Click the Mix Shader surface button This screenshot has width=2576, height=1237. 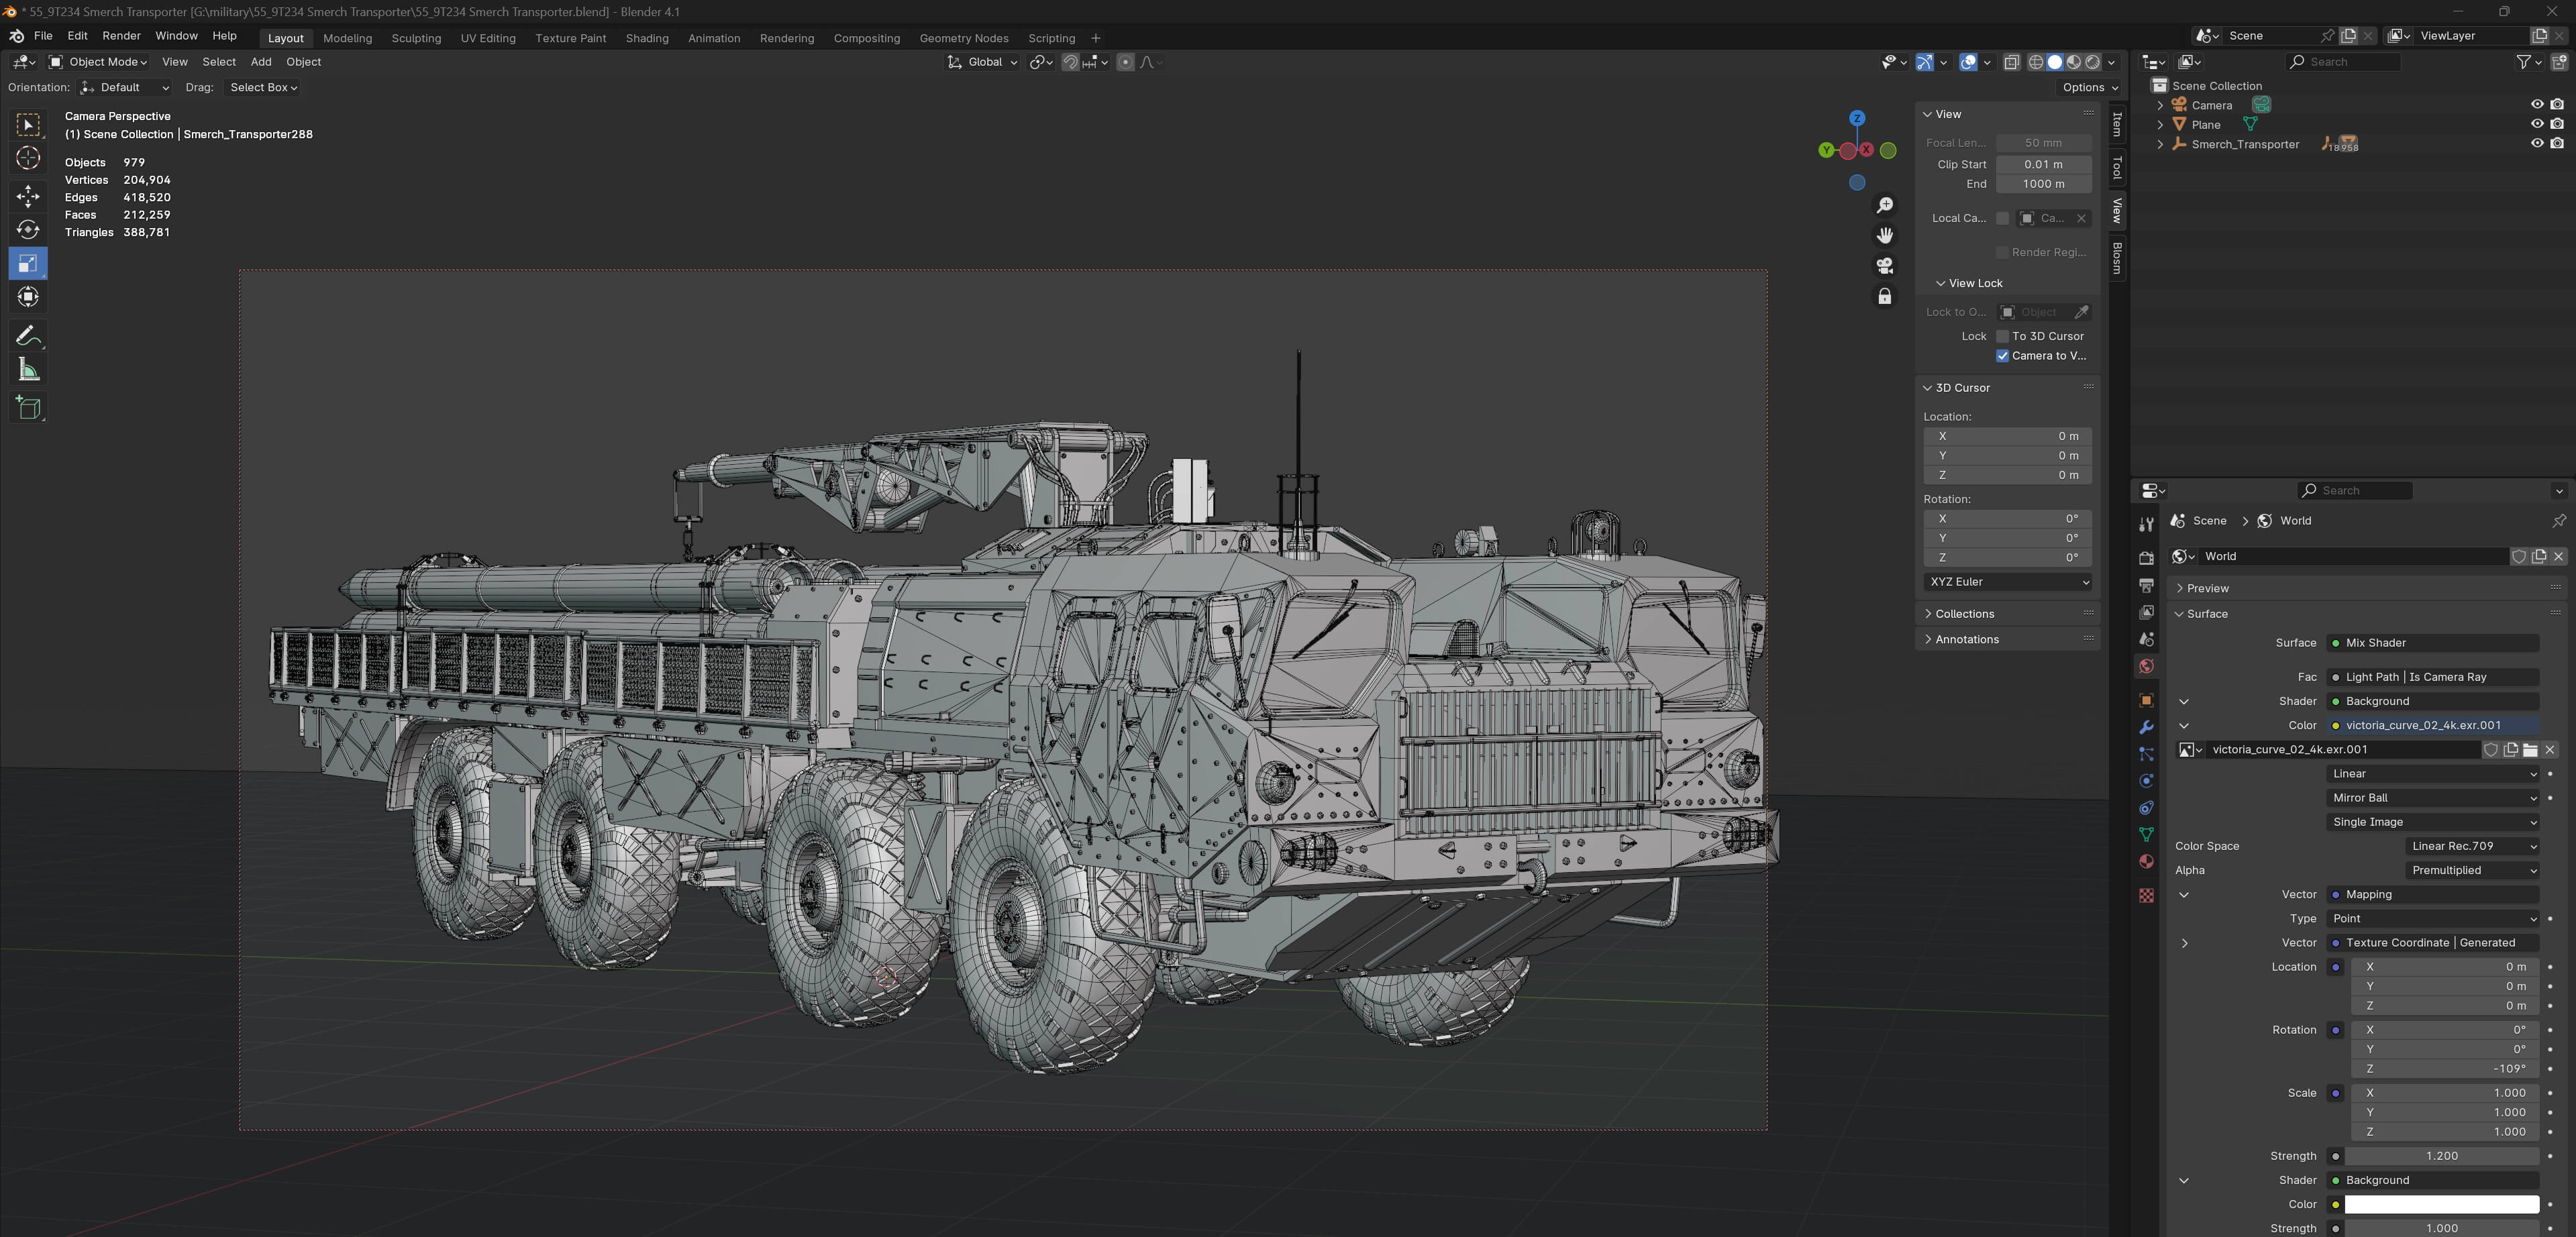click(2432, 643)
